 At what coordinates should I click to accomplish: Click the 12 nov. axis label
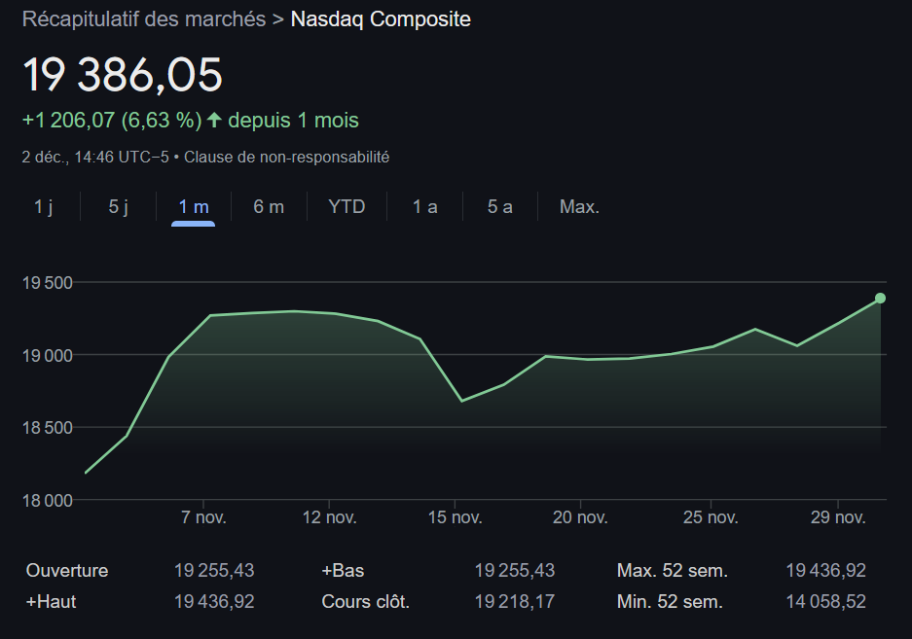[329, 517]
